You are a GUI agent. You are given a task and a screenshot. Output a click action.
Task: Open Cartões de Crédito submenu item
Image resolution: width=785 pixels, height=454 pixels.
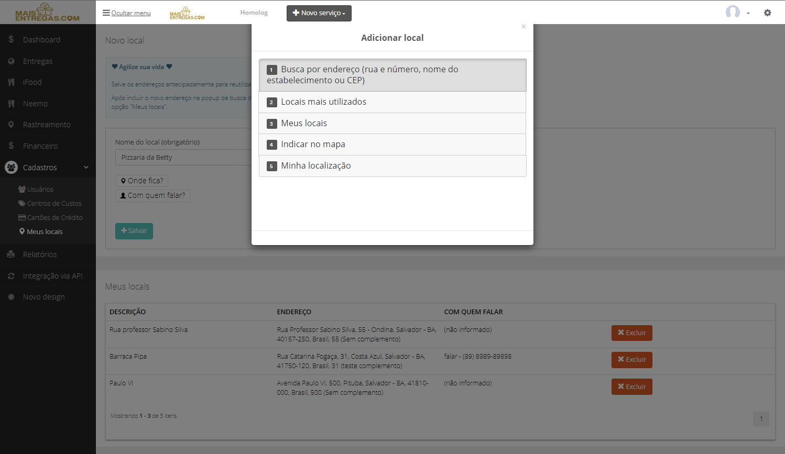(50, 217)
